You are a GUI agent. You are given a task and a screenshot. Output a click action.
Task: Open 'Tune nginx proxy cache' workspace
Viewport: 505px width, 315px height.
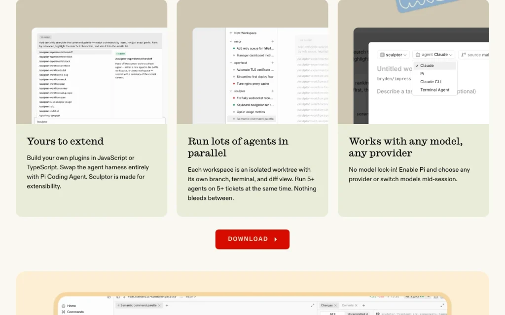253,84
